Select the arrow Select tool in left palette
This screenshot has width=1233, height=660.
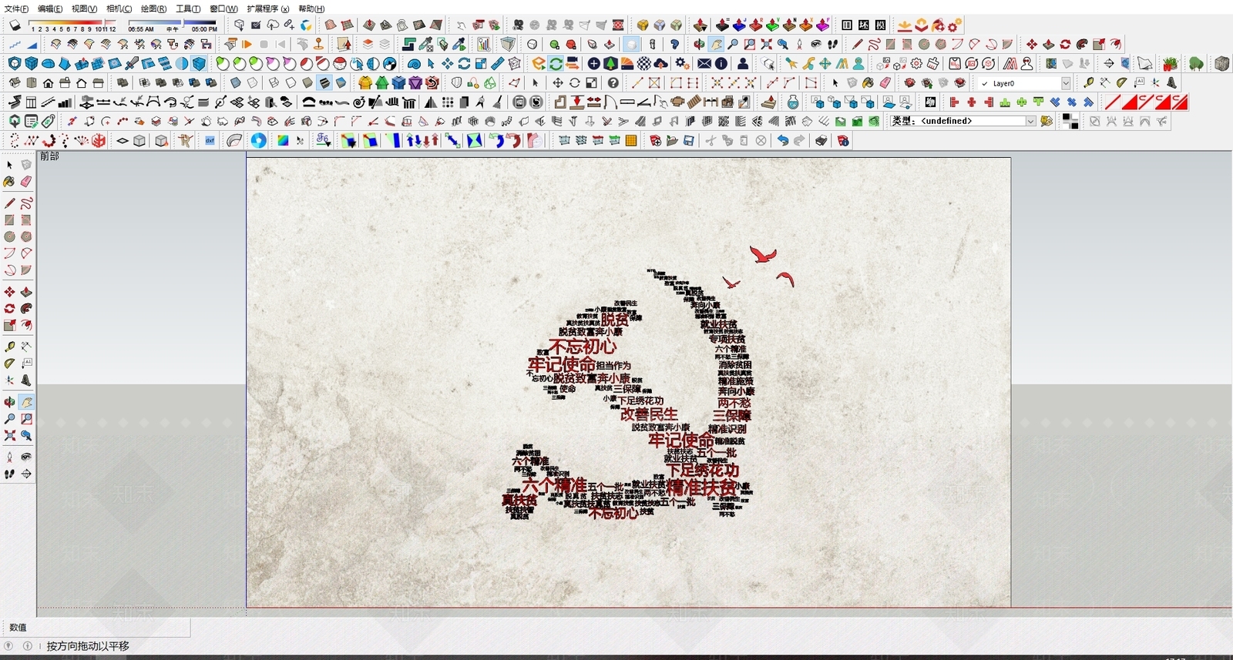(9, 165)
